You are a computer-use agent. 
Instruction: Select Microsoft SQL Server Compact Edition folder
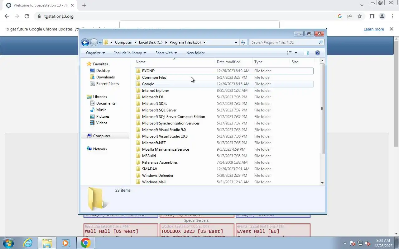[x=174, y=117]
